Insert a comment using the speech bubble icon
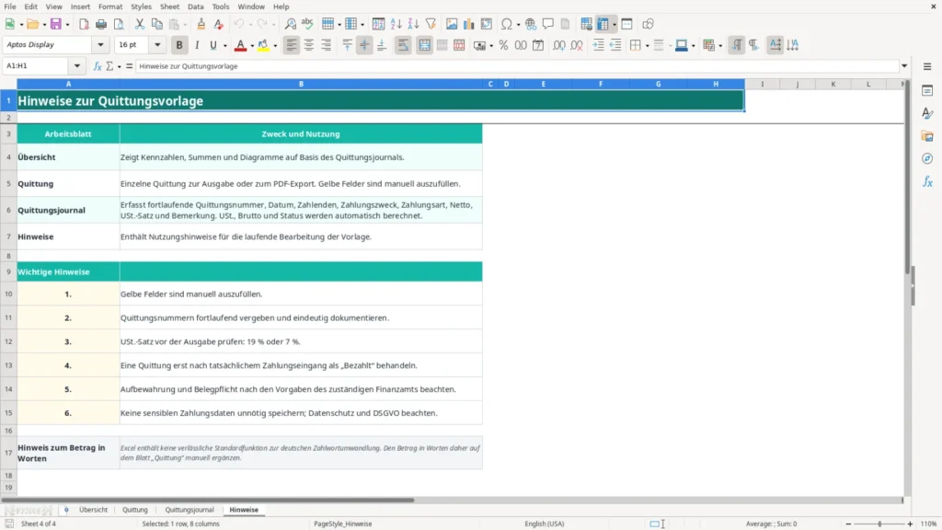The width and height of the screenshot is (942, 530). (548, 24)
